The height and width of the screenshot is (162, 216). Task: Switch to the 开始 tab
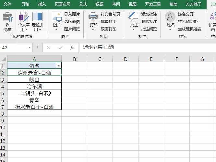[x=26, y=4]
